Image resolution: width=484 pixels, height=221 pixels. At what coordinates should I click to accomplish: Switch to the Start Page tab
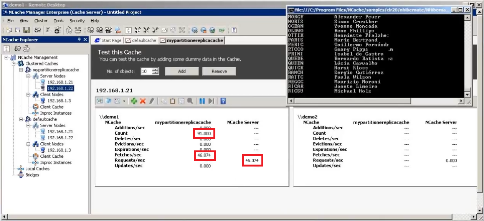click(x=108, y=40)
